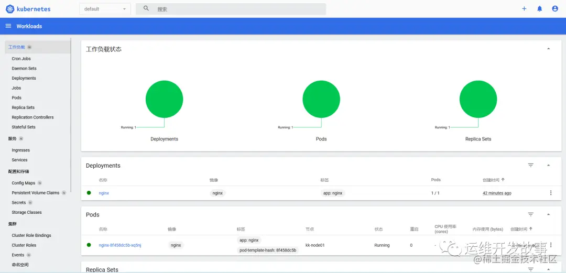Select 服务 section in sidebar
The width and height of the screenshot is (566, 273).
(x=12, y=139)
